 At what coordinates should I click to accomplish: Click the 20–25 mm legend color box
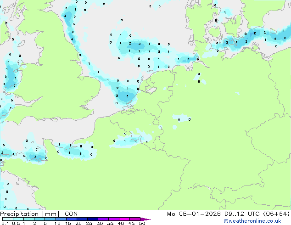[82, 219]
